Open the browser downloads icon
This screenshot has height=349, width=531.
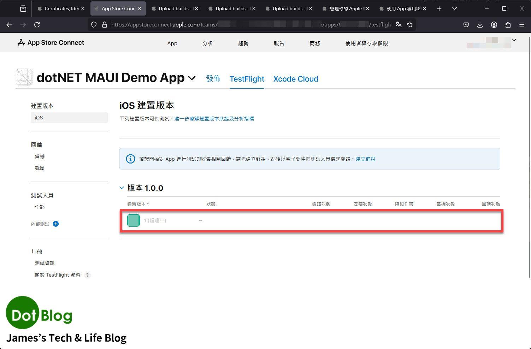(x=480, y=24)
